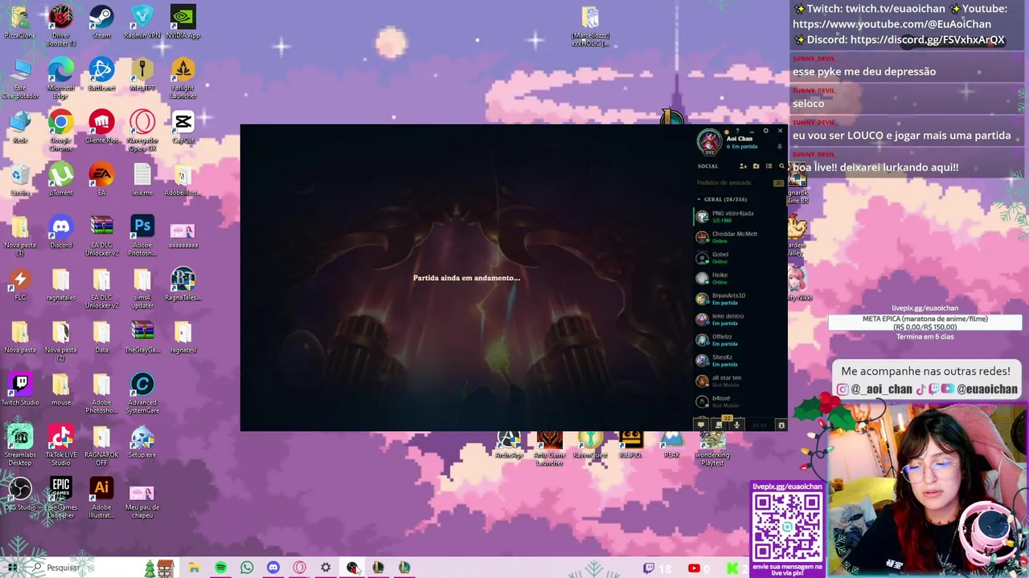Open Microsoft Edge desktop shortcut
This screenshot has height=578, width=1029.
[61, 78]
